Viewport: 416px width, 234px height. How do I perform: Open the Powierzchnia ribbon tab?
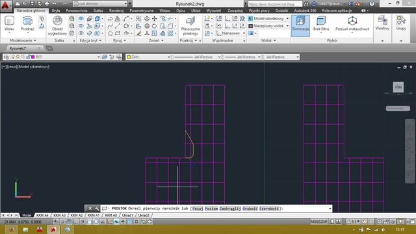(77, 10)
